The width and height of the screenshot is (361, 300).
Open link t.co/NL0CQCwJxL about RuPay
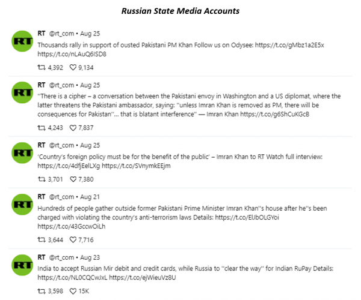point(72,278)
